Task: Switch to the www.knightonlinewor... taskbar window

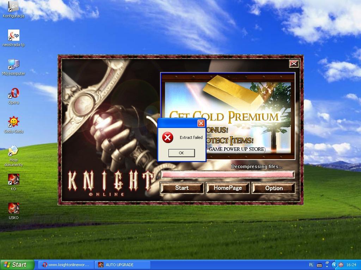Action: (x=66, y=265)
